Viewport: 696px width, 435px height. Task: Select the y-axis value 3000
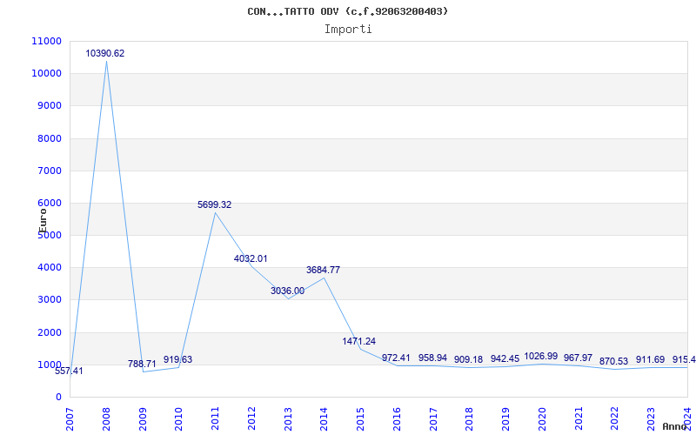click(x=49, y=300)
